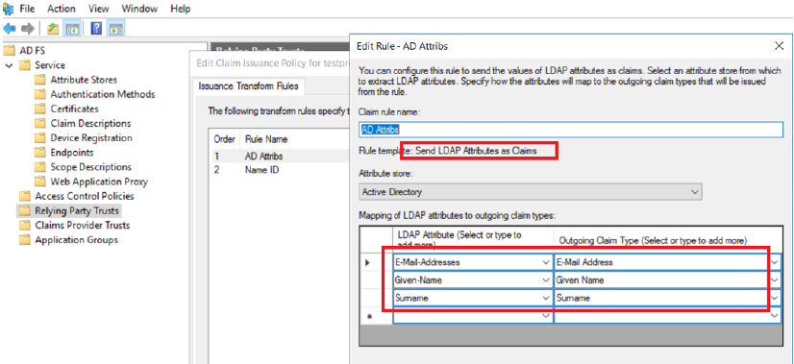Open Help via the blue question-mark icon
The width and height of the screenshot is (794, 364).
point(96,29)
